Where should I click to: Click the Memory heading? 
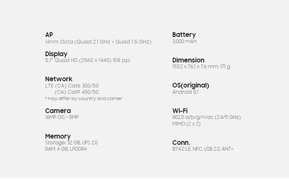(58, 136)
